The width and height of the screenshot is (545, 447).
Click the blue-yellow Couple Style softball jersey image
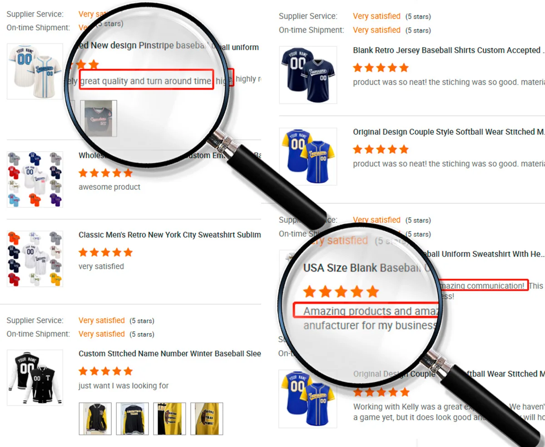pyautogui.click(x=308, y=157)
